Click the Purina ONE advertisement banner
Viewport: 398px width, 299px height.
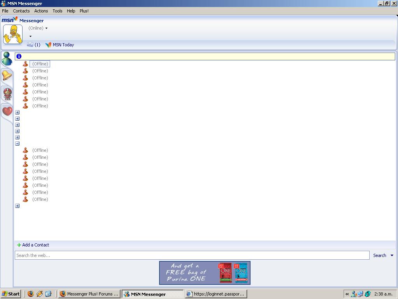click(x=205, y=273)
